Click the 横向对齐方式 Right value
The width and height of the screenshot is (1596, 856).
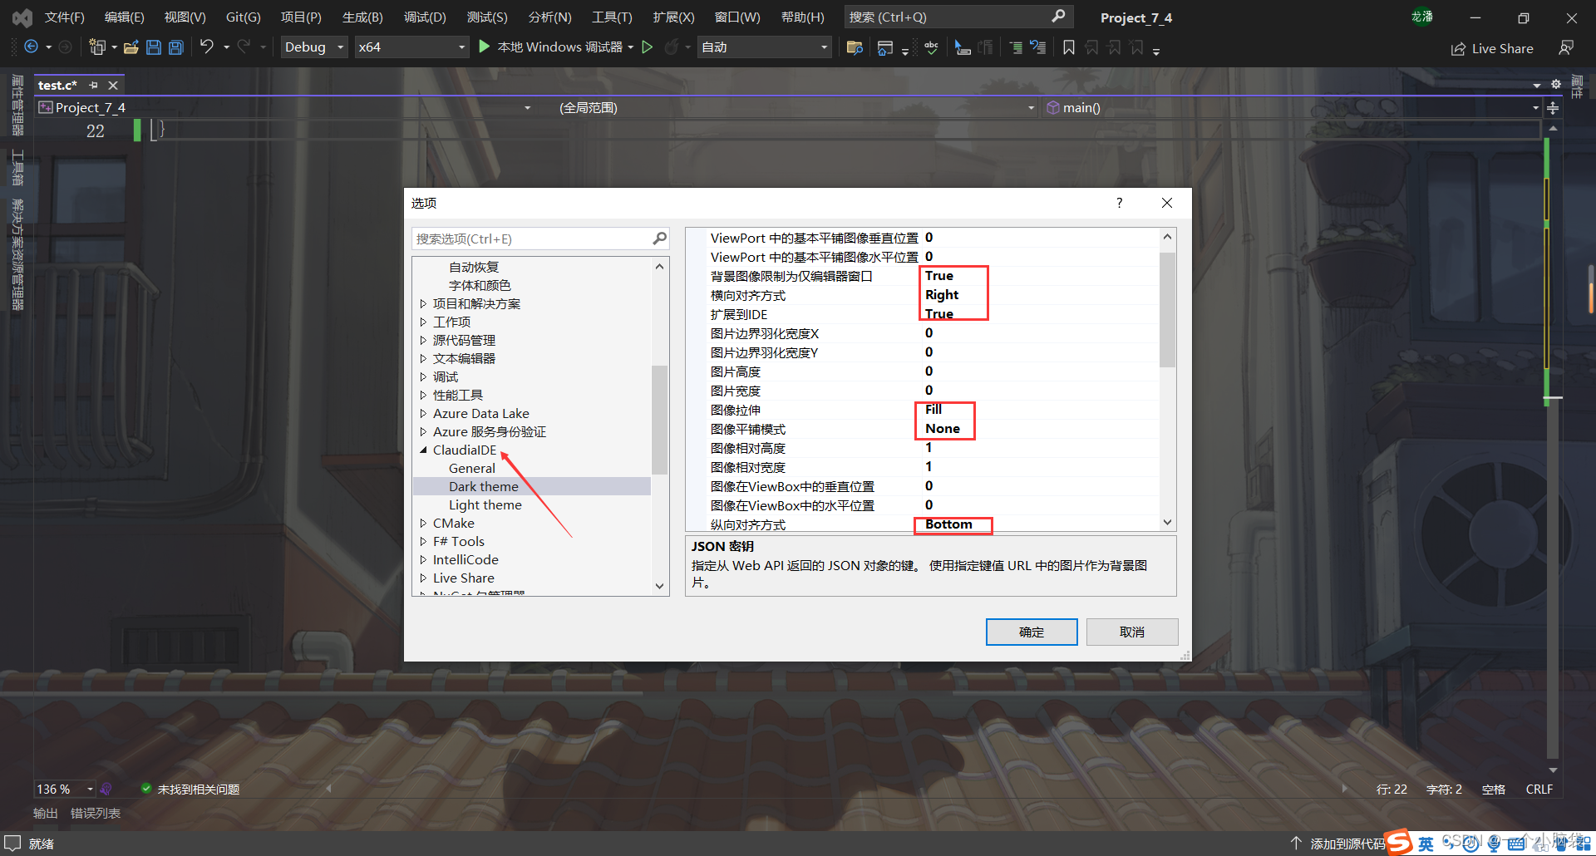[942, 295]
